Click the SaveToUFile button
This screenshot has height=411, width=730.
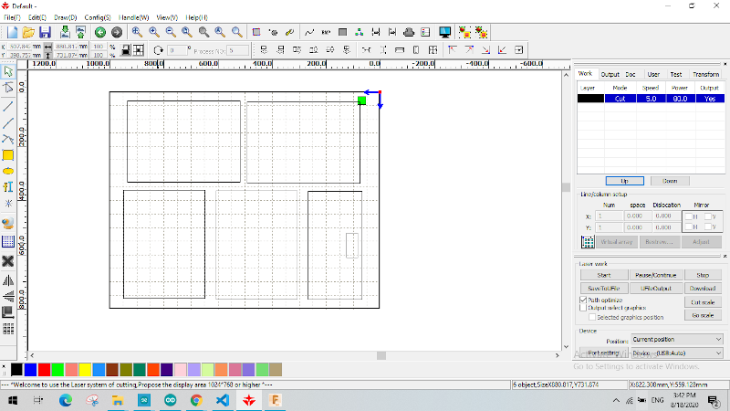[x=604, y=289]
